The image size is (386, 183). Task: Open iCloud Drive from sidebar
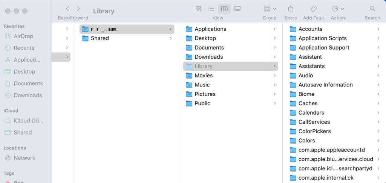click(28, 121)
